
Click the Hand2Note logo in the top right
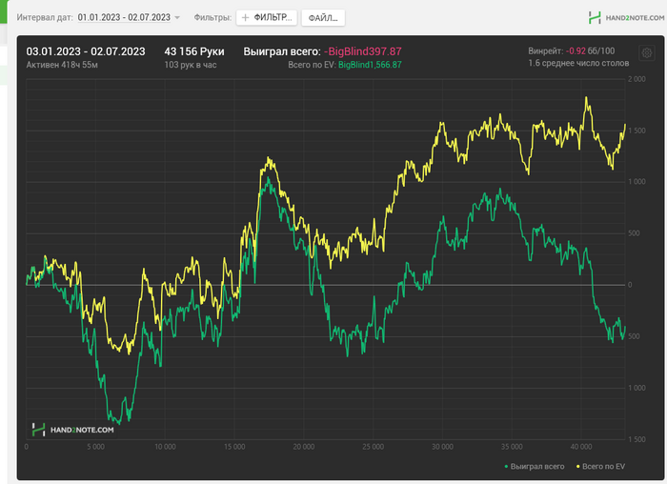coord(626,17)
